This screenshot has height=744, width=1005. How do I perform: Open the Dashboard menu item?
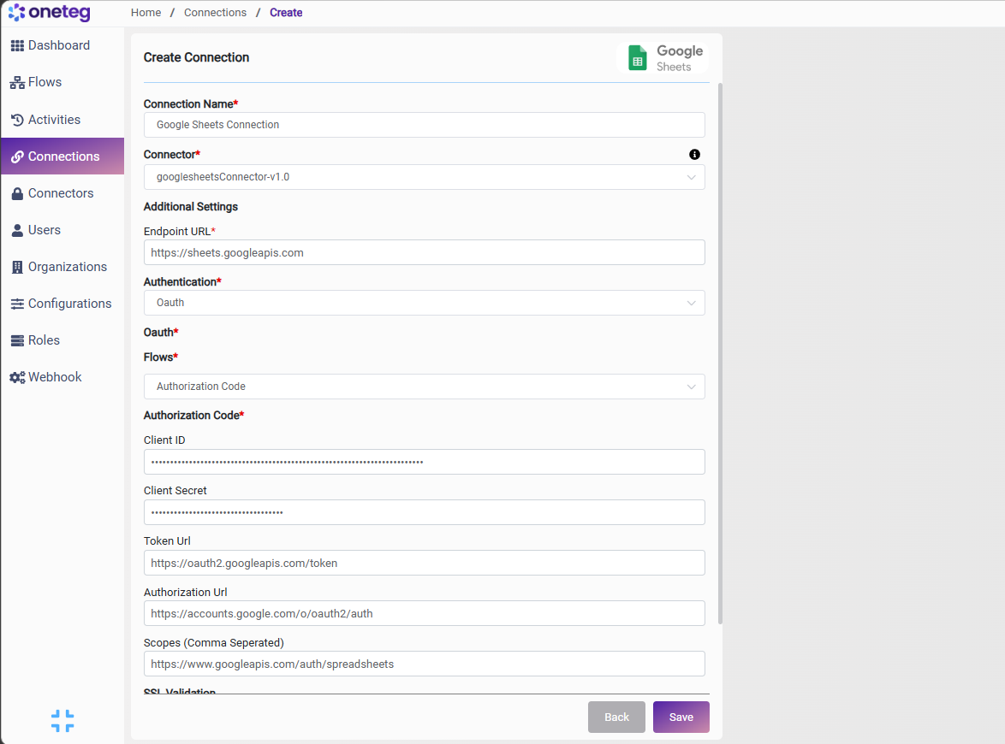click(62, 45)
